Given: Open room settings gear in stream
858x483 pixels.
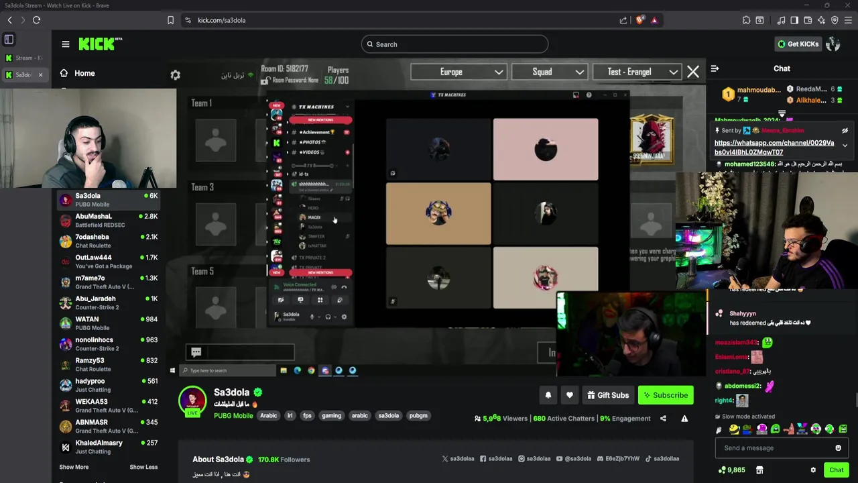Looking at the screenshot, I should (175, 75).
